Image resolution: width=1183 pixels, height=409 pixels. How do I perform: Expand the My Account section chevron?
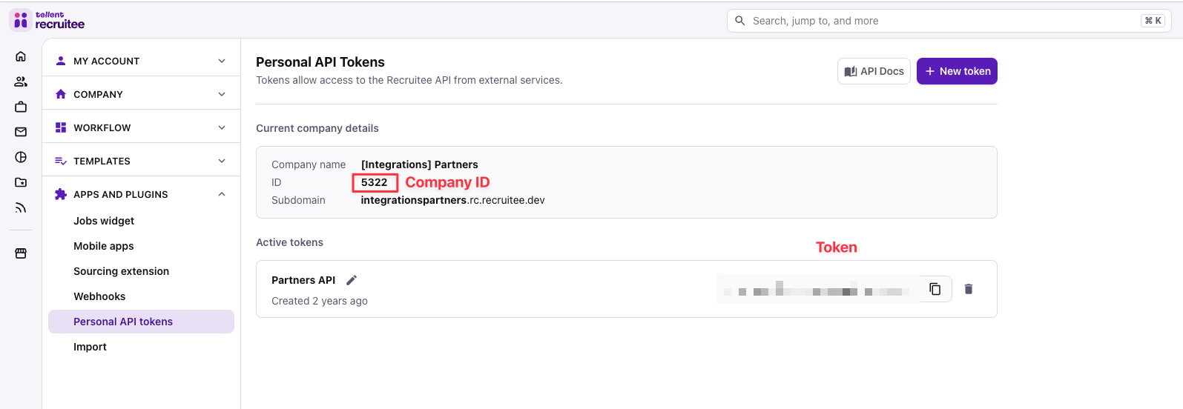[222, 61]
